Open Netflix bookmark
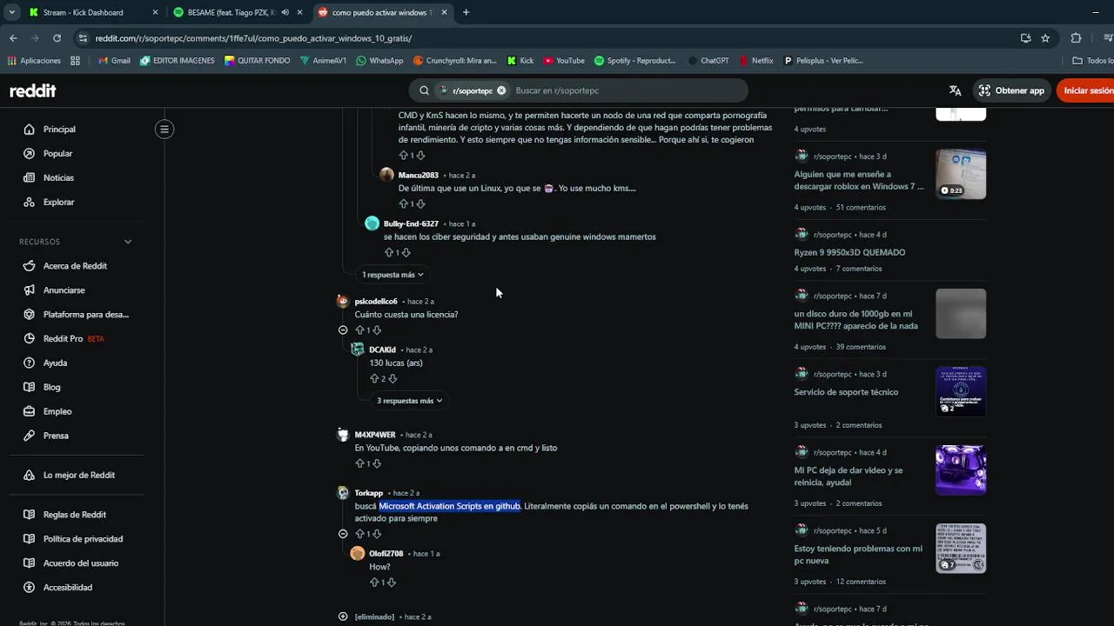Screen dimensions: 1114x626 pyautogui.click(x=756, y=61)
